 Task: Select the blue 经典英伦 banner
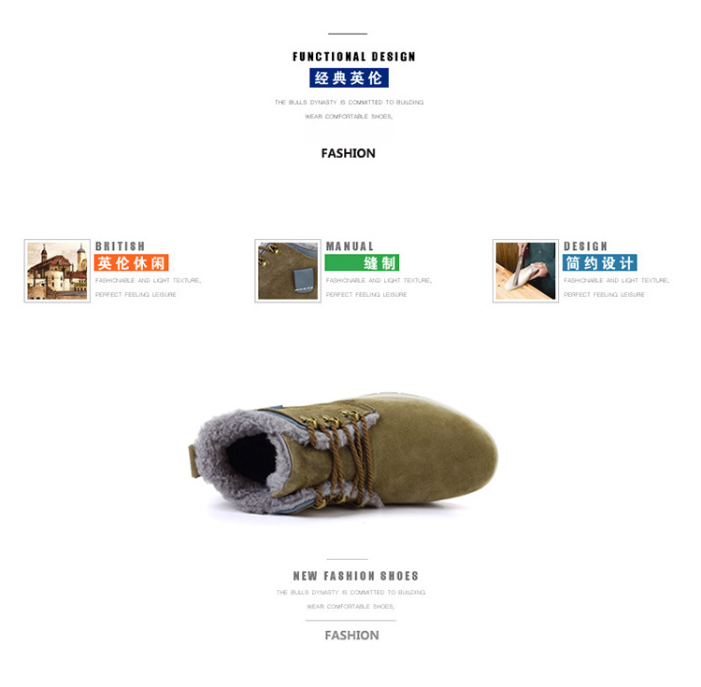point(349,78)
